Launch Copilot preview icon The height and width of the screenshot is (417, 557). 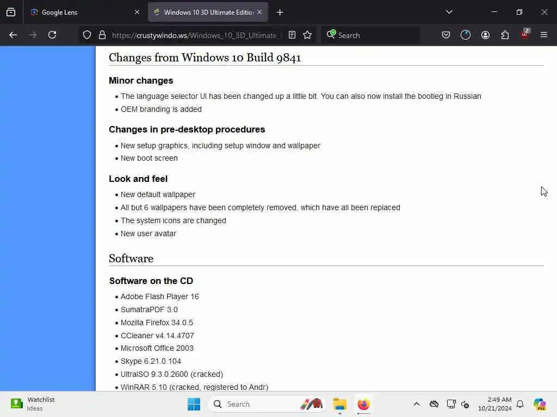tap(540, 404)
